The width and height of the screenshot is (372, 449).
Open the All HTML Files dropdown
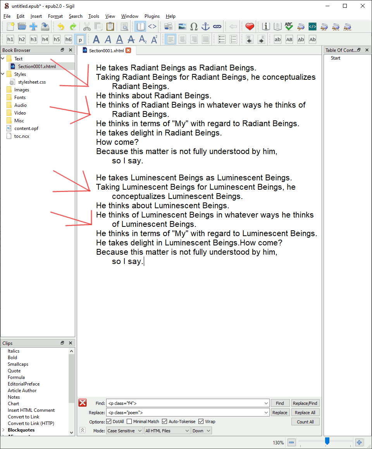[167, 431]
